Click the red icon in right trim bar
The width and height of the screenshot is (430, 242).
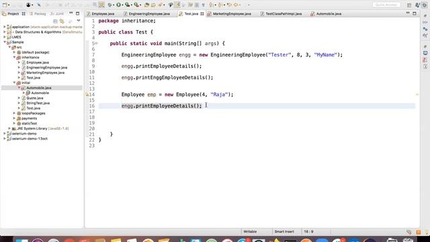pyautogui.click(x=425, y=60)
